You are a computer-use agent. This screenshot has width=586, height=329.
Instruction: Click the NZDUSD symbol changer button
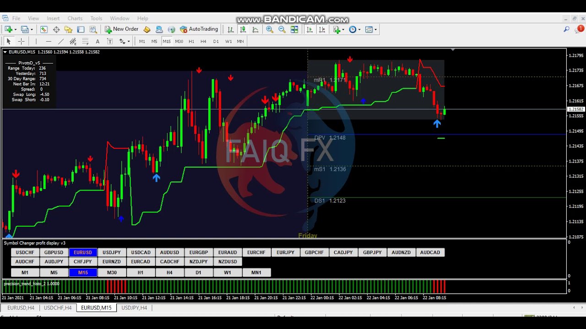point(228,261)
